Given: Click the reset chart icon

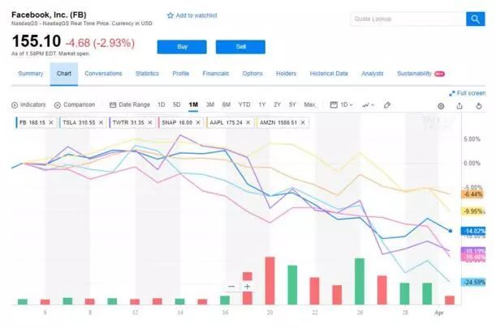Looking at the screenshot, I should click(479, 105).
